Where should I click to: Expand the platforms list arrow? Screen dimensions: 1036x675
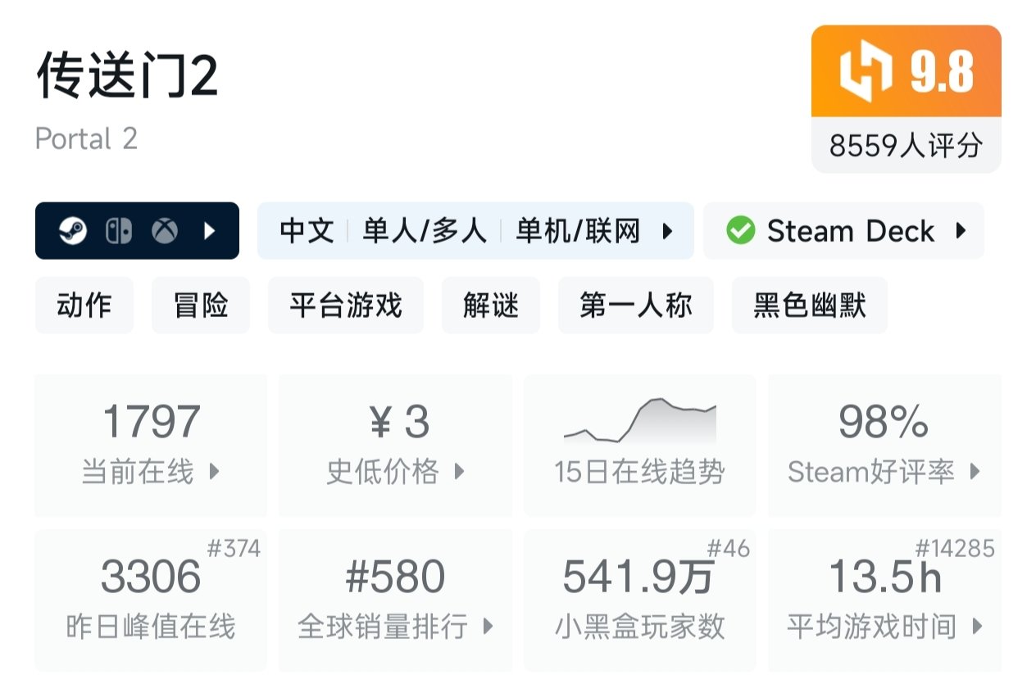click(x=210, y=232)
